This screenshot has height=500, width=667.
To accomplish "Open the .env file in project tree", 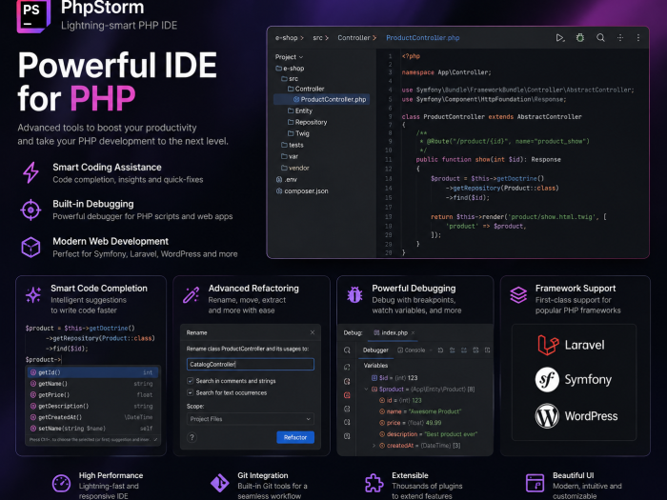I will [287, 179].
